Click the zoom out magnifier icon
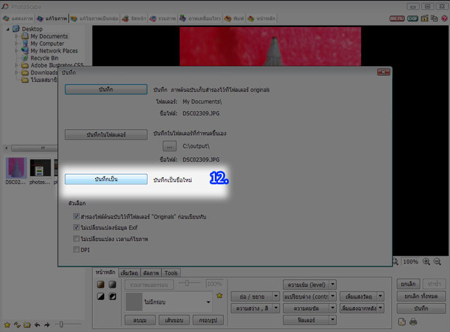The height and width of the screenshot is (332, 450). click(437, 261)
